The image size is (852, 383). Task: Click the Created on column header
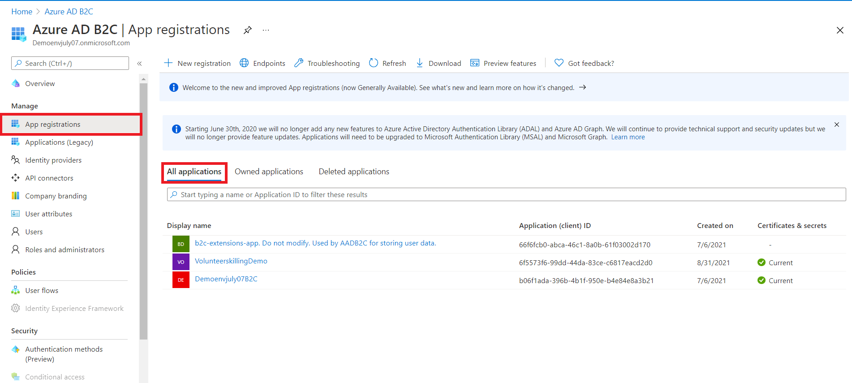(x=715, y=225)
